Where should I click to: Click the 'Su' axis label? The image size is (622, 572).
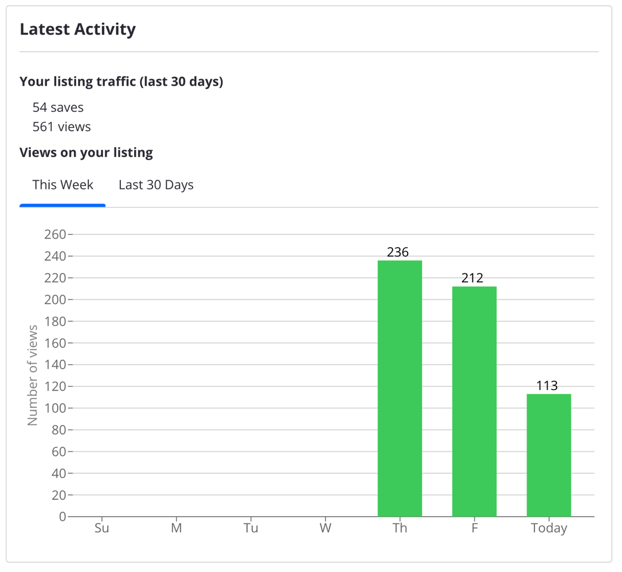(x=101, y=528)
